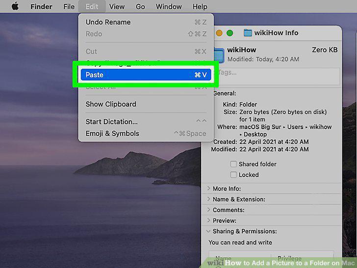Click the Tags input field
357x268 pixels.
pos(277,76)
